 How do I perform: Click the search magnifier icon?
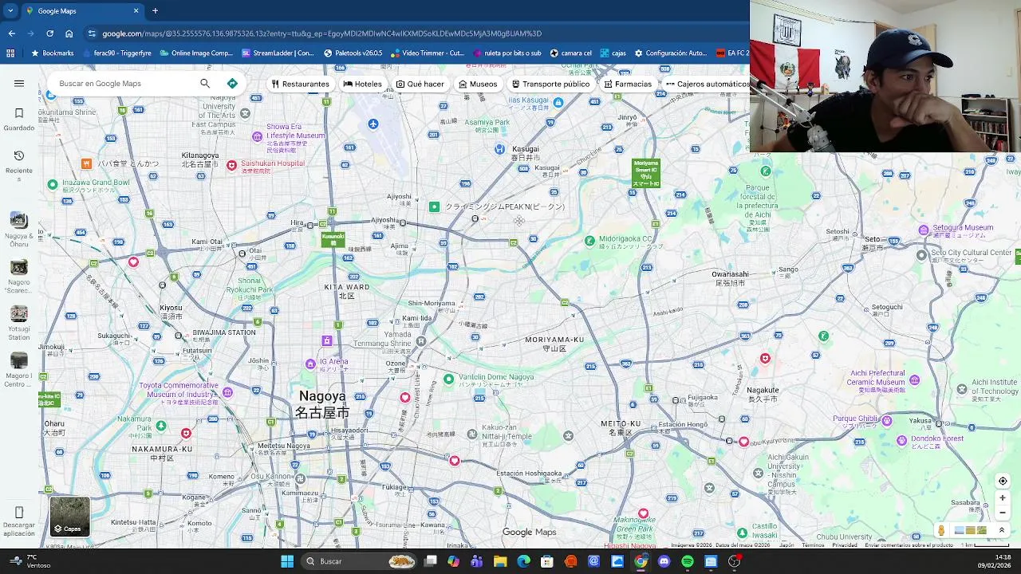point(205,83)
